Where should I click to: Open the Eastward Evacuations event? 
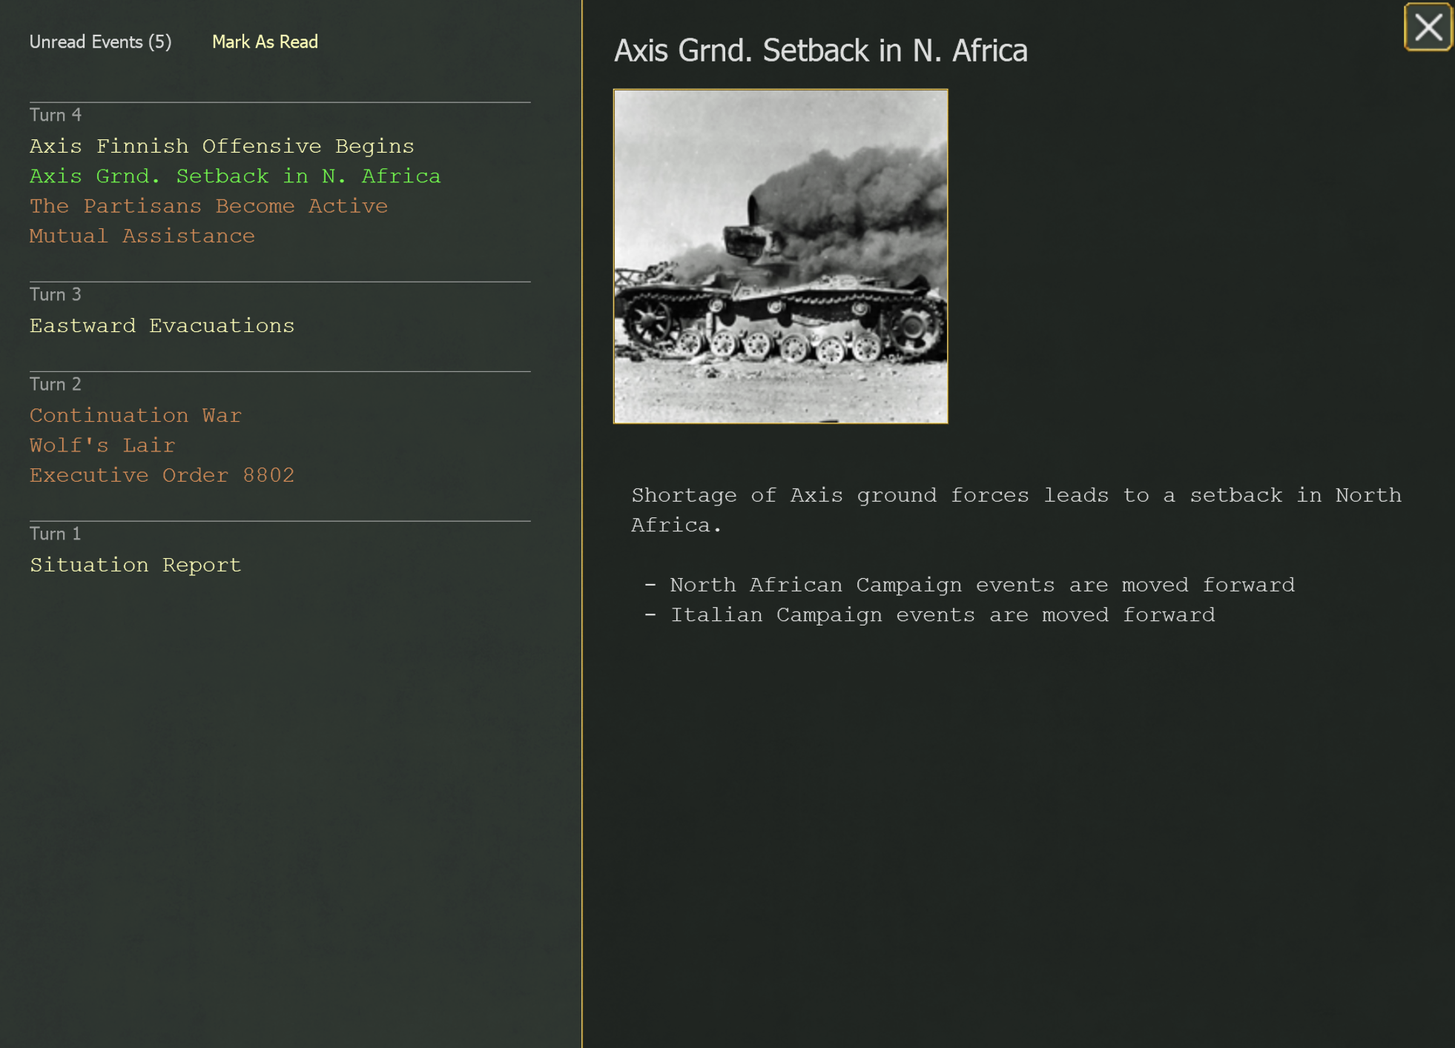162,326
